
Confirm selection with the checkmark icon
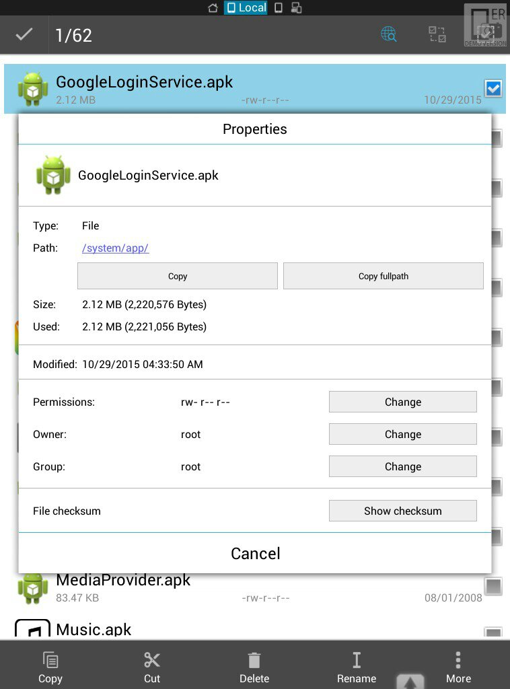tap(24, 34)
